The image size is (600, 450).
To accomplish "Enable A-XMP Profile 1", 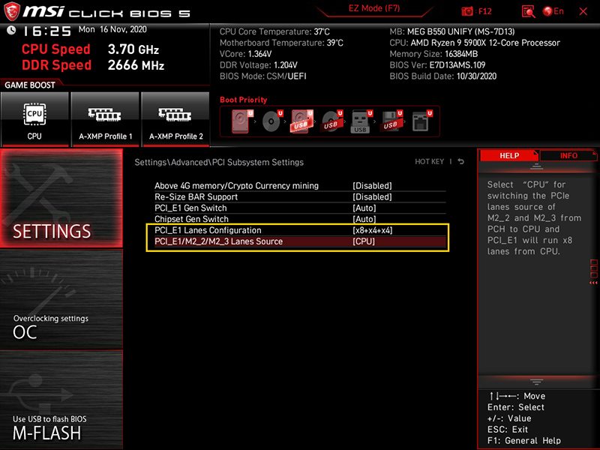I will (105, 119).
